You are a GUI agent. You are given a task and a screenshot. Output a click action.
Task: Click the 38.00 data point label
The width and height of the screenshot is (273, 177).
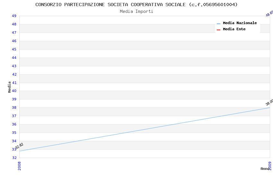[x=269, y=103]
